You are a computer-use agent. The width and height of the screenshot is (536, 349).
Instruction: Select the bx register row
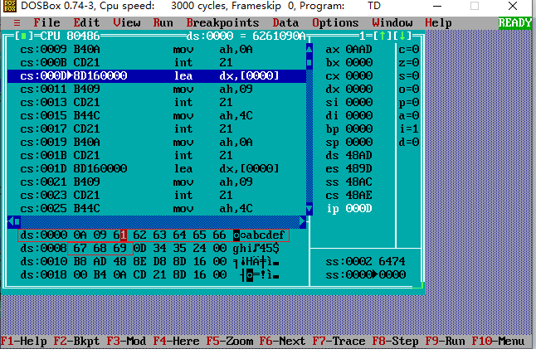349,62
